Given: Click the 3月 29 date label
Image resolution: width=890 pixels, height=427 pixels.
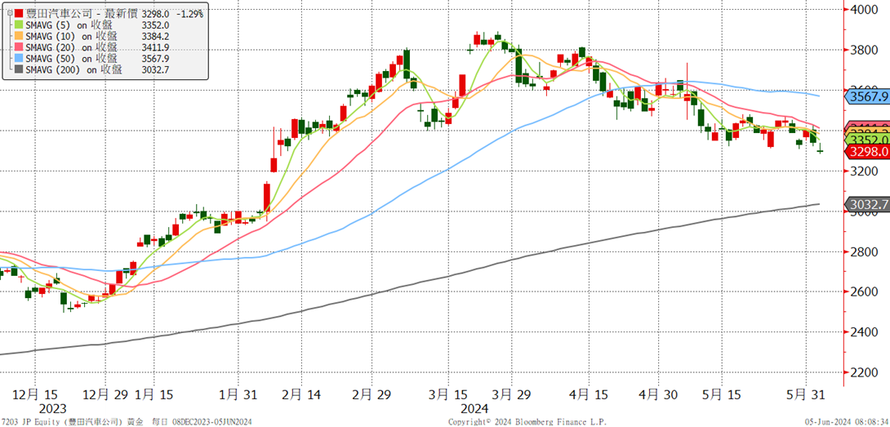Looking at the screenshot, I should [511, 394].
